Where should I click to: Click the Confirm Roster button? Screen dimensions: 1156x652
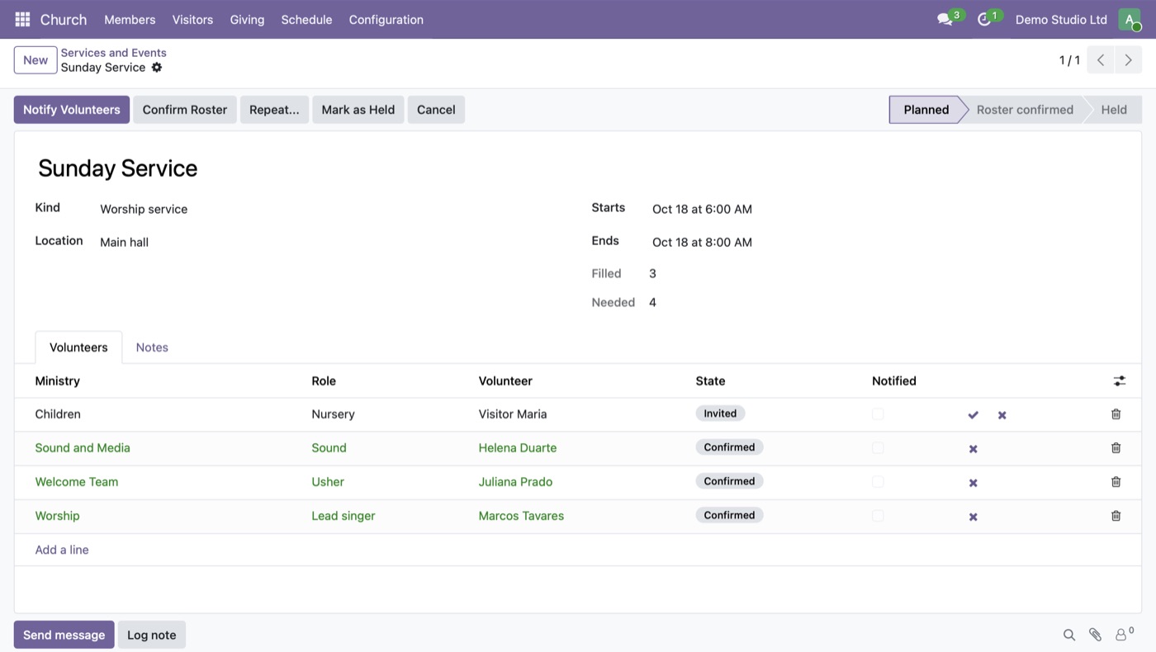[x=185, y=110]
